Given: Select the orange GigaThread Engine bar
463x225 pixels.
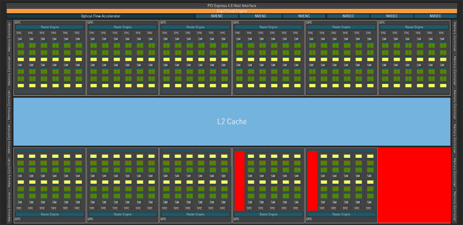Looking at the screenshot, I should point(232,11).
